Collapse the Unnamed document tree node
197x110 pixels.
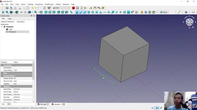pyautogui.click(x=2, y=27)
